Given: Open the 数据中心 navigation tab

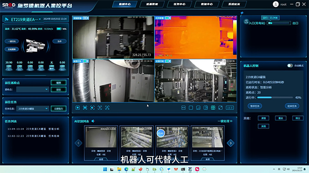Looking at the screenshot, I should coord(207,4).
